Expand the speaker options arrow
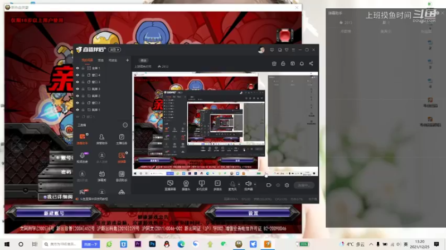The height and width of the screenshot is (250, 446). click(x=255, y=184)
